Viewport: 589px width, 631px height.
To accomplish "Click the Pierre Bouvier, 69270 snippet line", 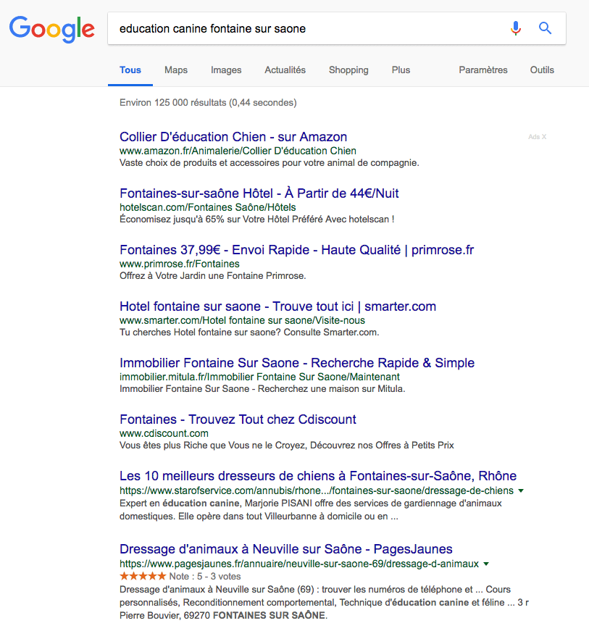I will tap(223, 616).
